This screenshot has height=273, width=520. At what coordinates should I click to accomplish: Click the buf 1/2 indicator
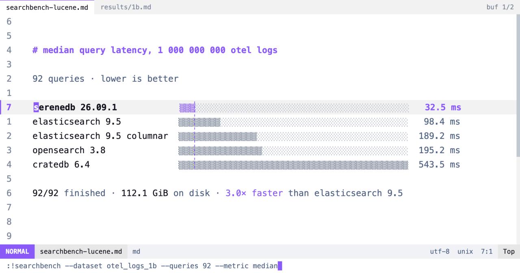point(500,7)
